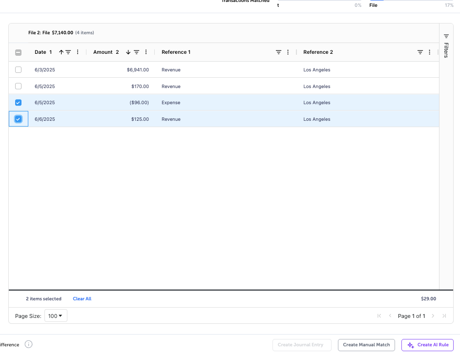The height and width of the screenshot is (360, 460).
Task: Uncheck the ($96.00) Expense row checkbox
Action: pyautogui.click(x=19, y=103)
